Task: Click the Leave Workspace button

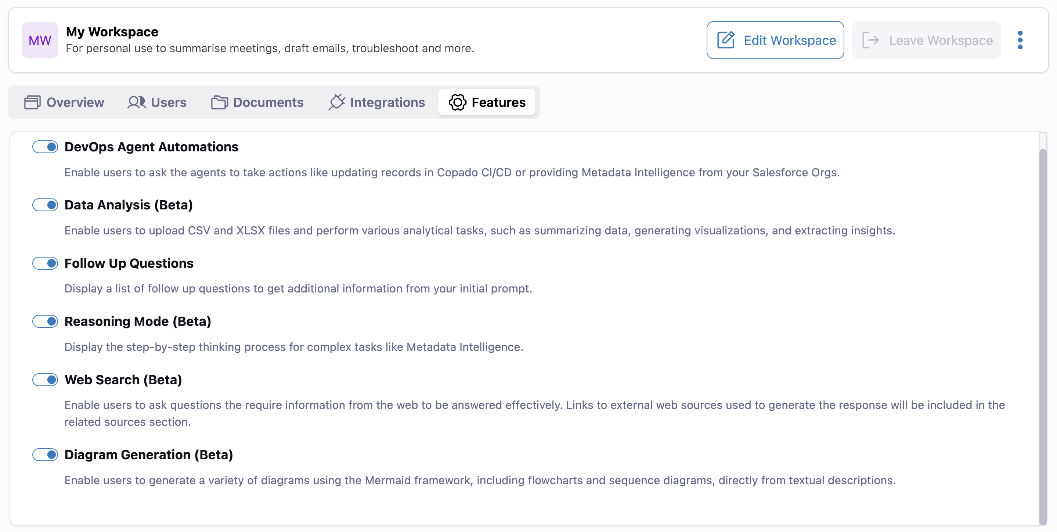Action: [926, 40]
